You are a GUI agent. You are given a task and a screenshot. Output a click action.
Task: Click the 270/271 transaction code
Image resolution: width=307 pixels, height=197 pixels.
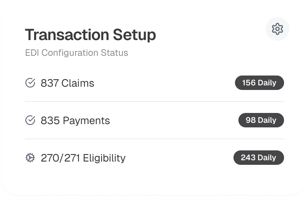pos(60,158)
